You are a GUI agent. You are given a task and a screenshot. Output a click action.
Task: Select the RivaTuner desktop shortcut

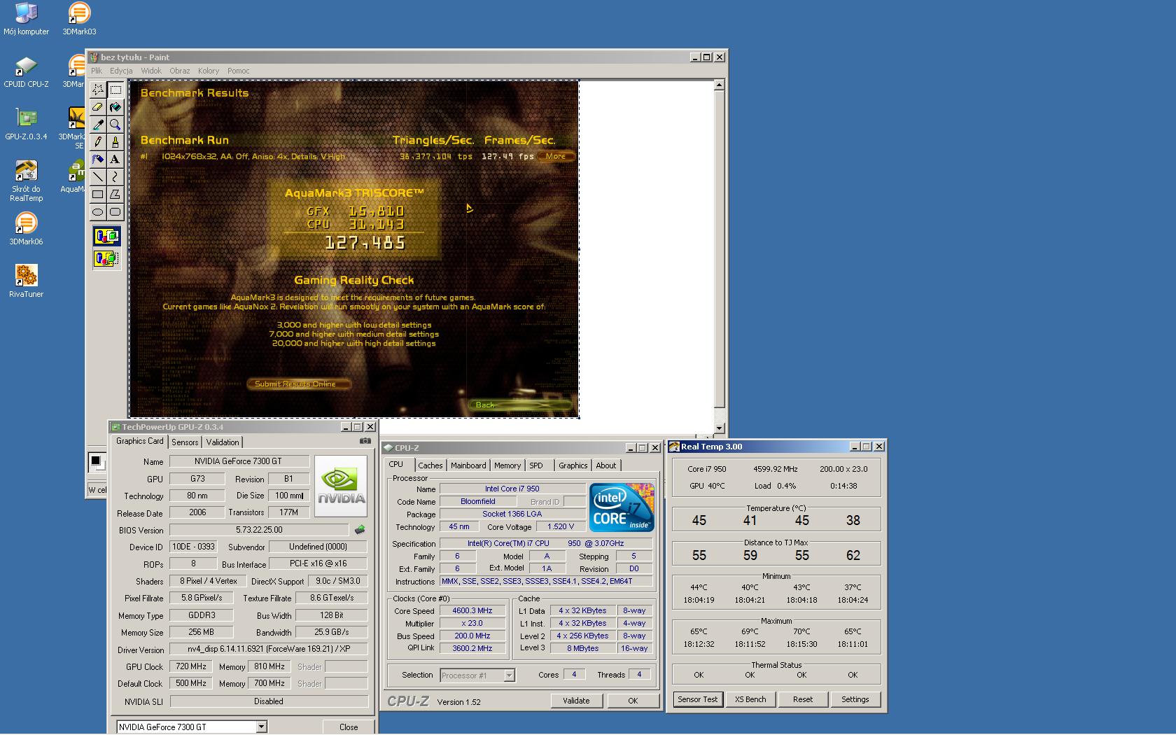click(26, 281)
